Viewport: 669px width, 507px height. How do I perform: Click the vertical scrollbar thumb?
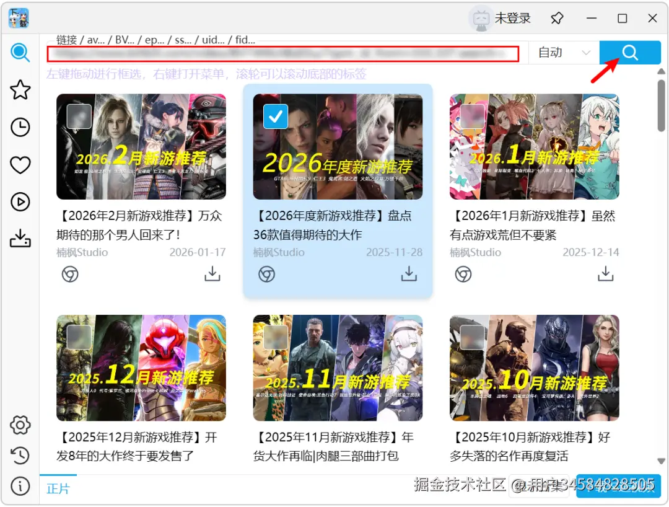[x=662, y=105]
